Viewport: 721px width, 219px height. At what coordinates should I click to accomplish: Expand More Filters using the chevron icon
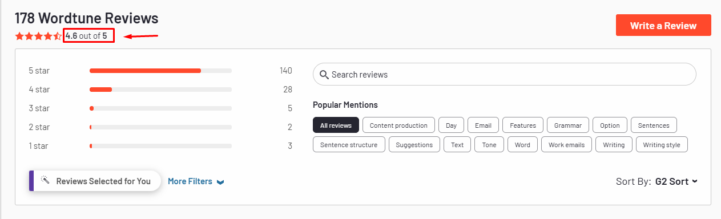click(220, 182)
